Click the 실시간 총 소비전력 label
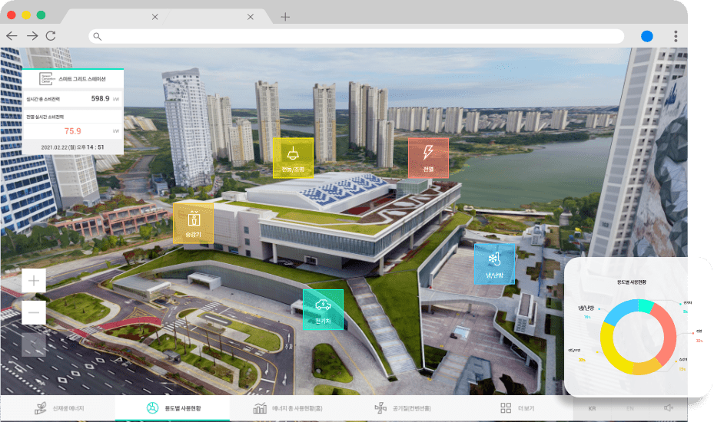Viewport: 714px width, 422px height. click(x=43, y=99)
